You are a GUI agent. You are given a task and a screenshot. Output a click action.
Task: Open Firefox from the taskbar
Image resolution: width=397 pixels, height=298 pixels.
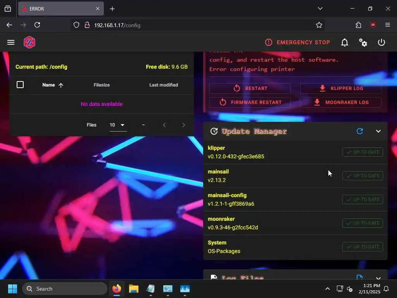pyautogui.click(x=117, y=289)
